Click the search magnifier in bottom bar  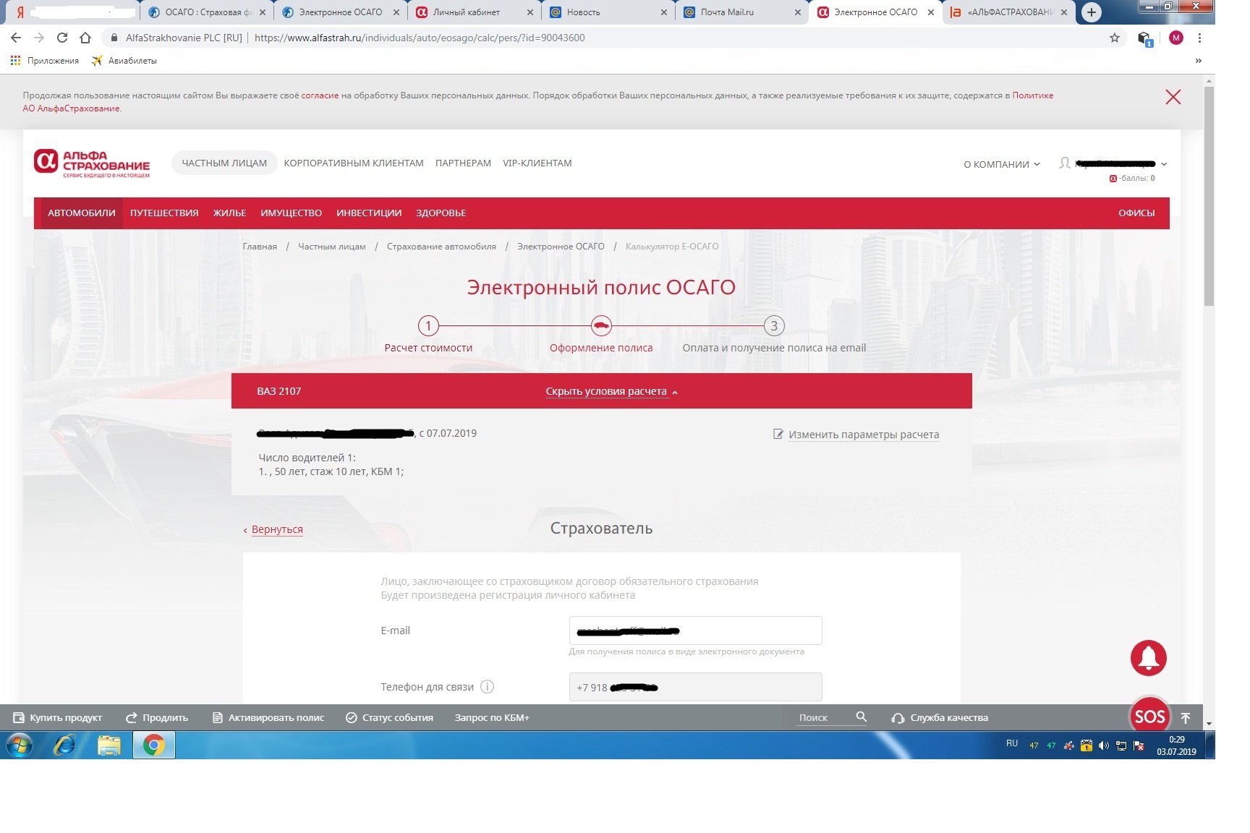point(861,717)
